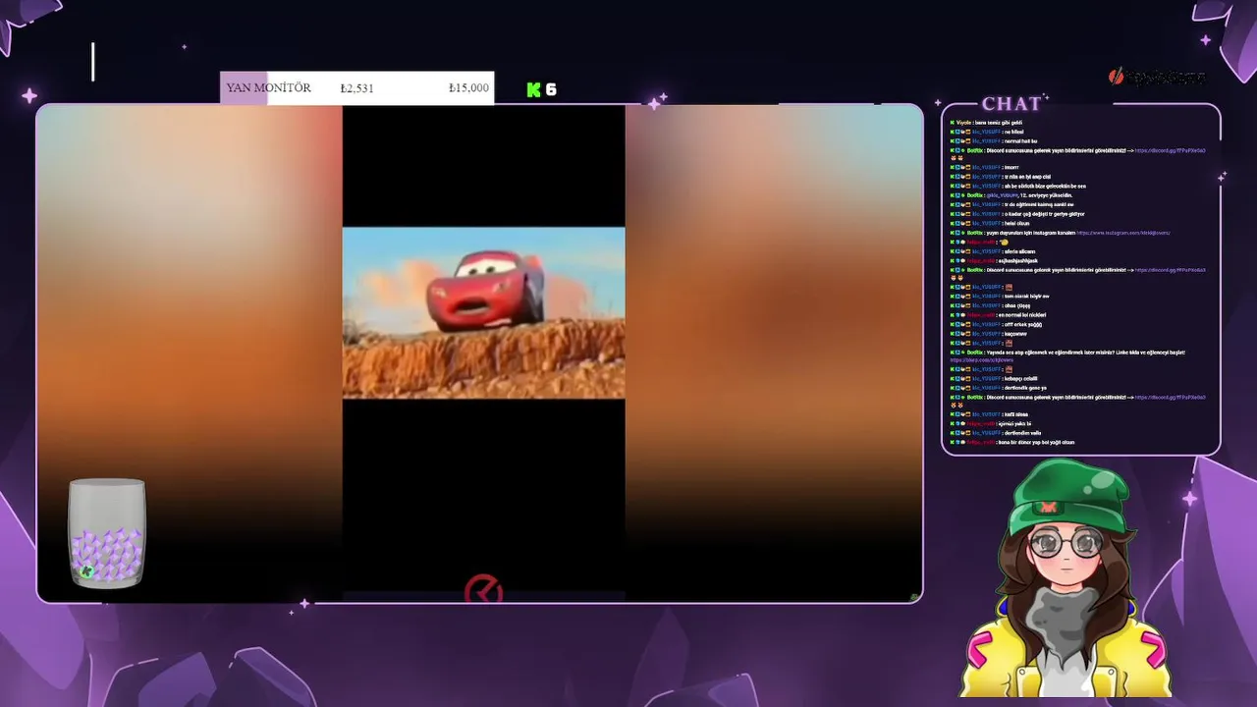Click the Lightning McQueen video frame
Screen dimensions: 1257x707
click(483, 312)
